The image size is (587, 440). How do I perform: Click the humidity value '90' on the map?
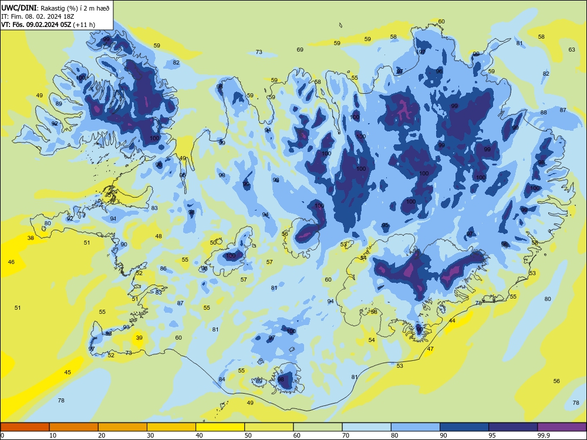tap(124, 244)
